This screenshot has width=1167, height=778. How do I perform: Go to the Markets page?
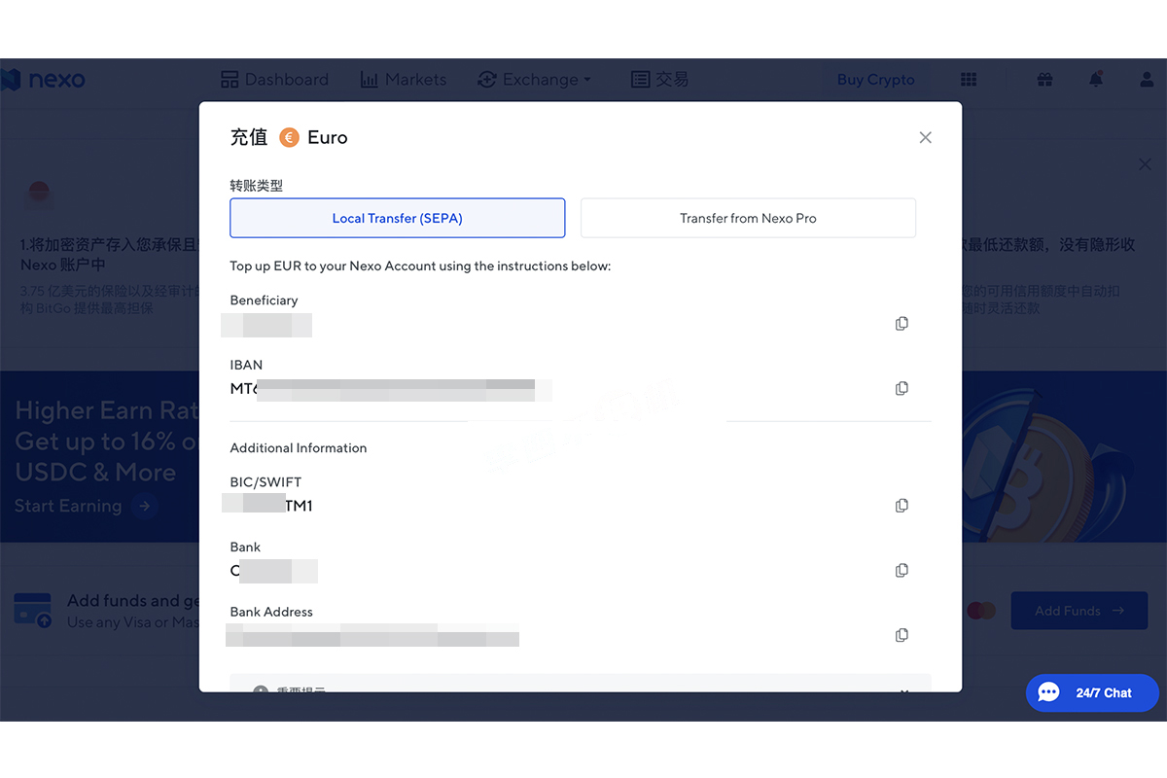(x=404, y=80)
